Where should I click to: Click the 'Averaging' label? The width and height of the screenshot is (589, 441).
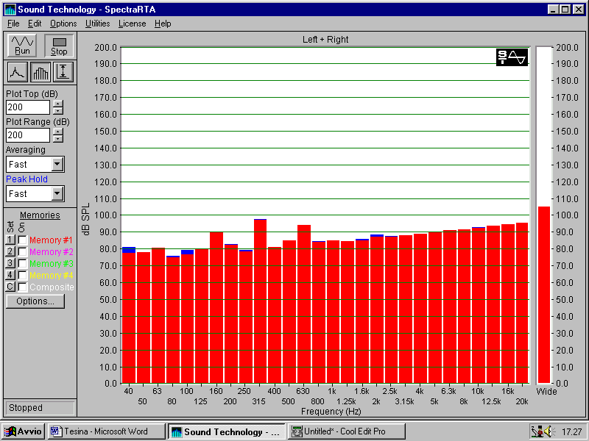point(26,150)
